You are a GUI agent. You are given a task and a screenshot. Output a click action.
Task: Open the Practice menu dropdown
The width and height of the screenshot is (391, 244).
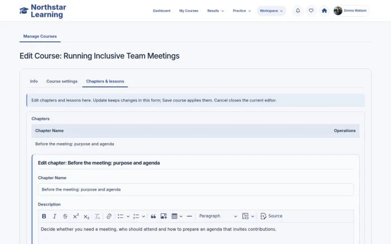[x=242, y=11]
